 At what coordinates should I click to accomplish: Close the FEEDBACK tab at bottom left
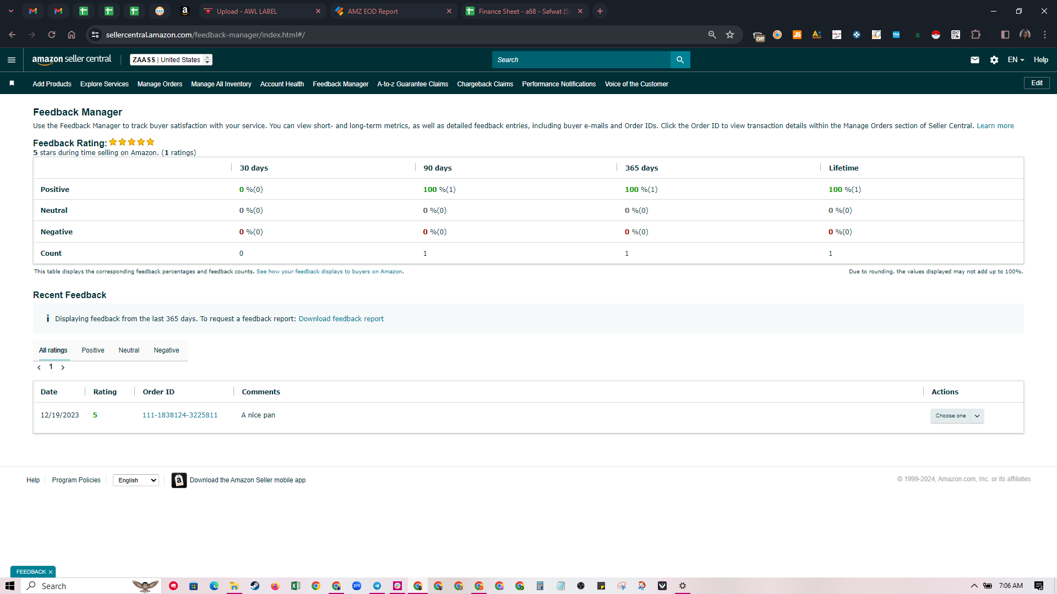(x=51, y=572)
